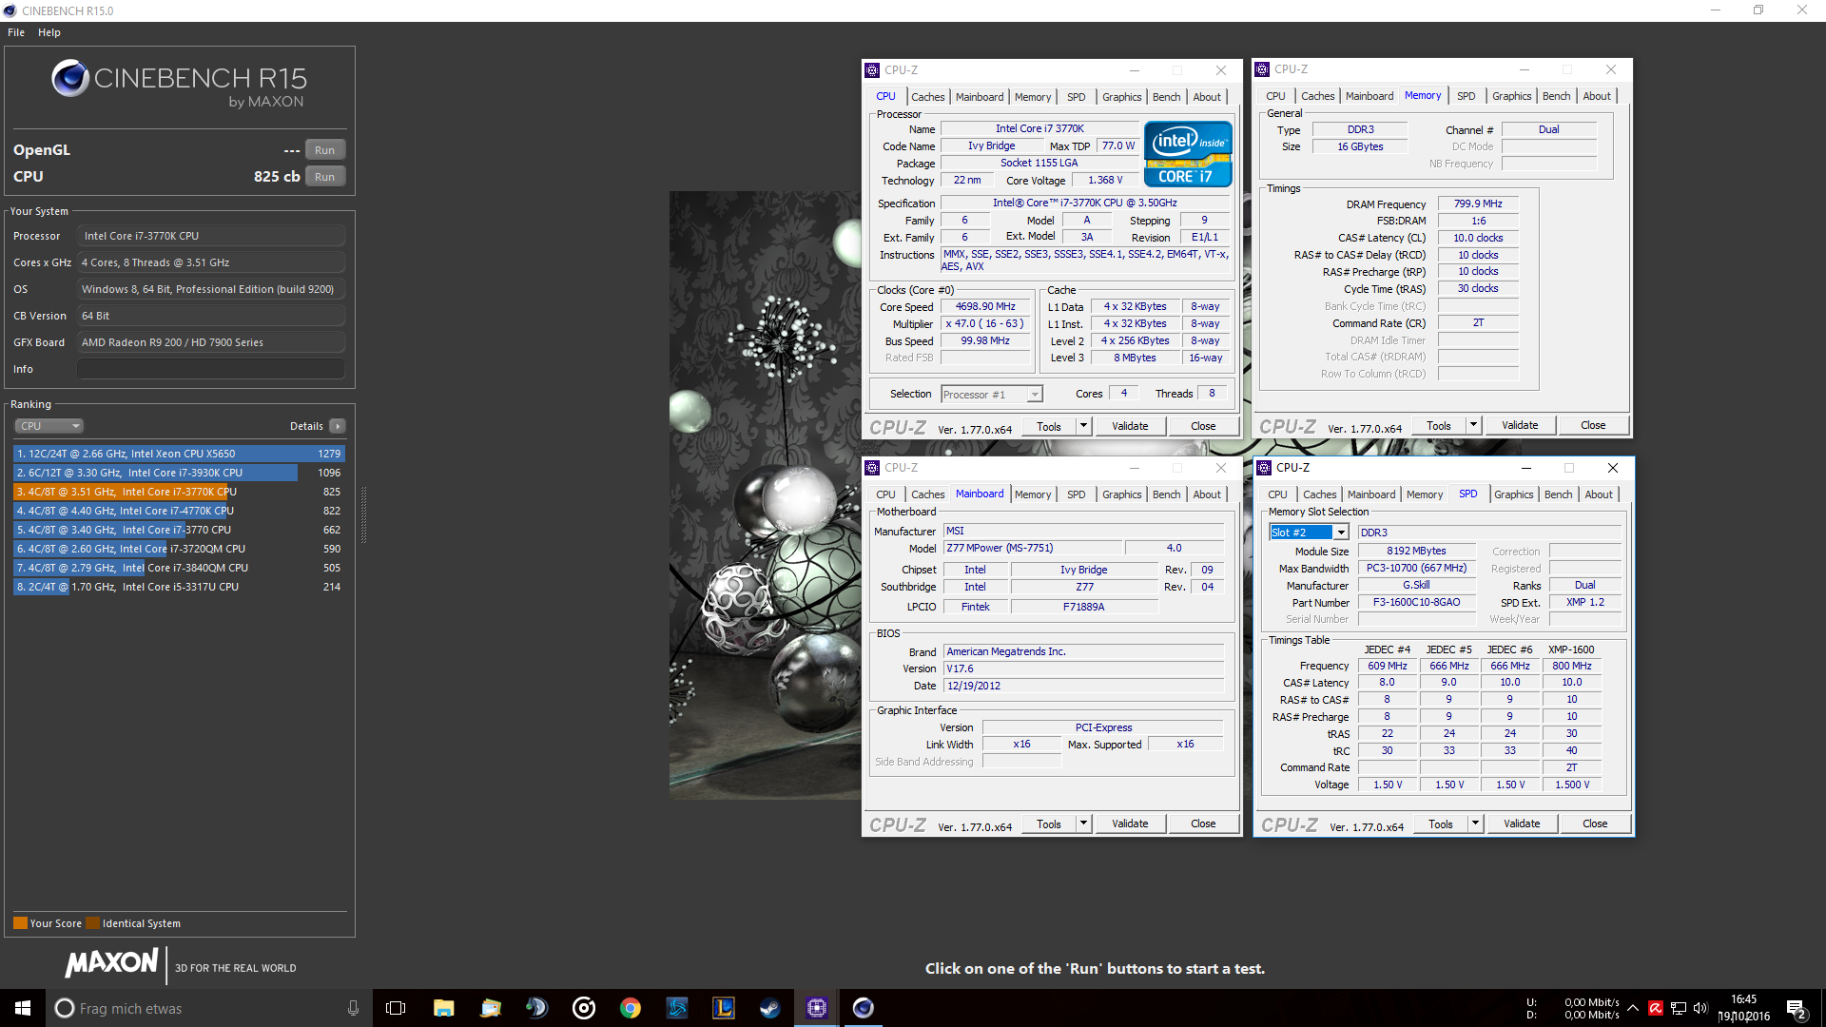Click Tools button in CPU-Z Mainboard window
This screenshot has height=1027, width=1826.
[1049, 824]
